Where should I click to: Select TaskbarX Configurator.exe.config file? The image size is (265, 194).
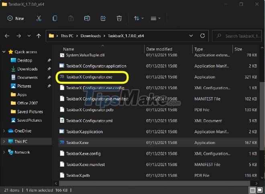(x=95, y=88)
